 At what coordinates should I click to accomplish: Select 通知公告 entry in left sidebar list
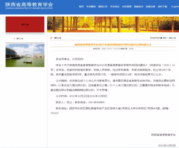coord(20,38)
